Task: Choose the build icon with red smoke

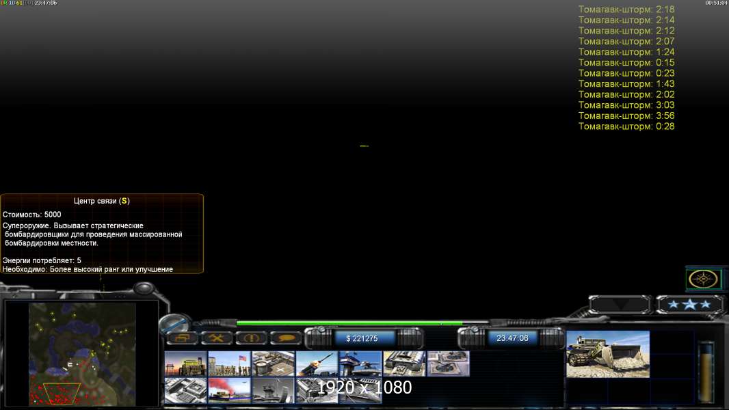Action: [x=229, y=391]
